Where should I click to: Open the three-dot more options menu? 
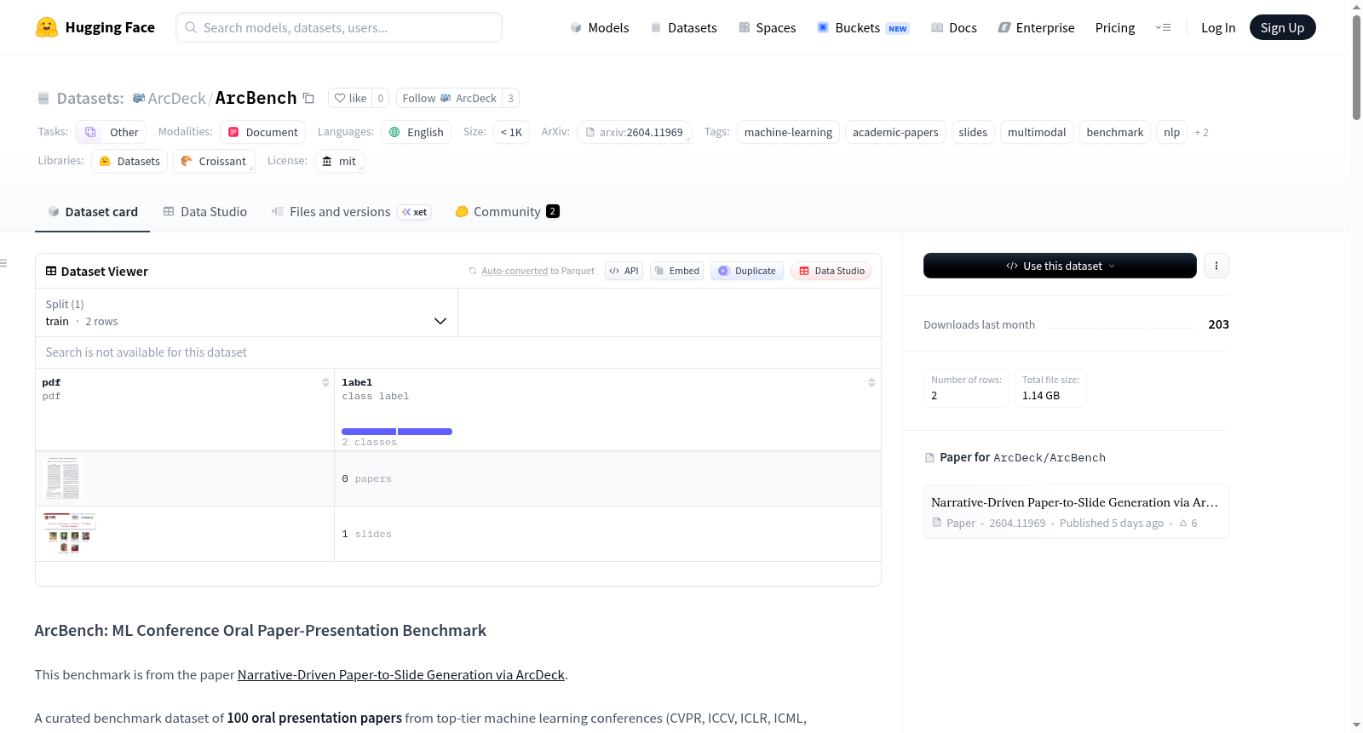pyautogui.click(x=1216, y=266)
